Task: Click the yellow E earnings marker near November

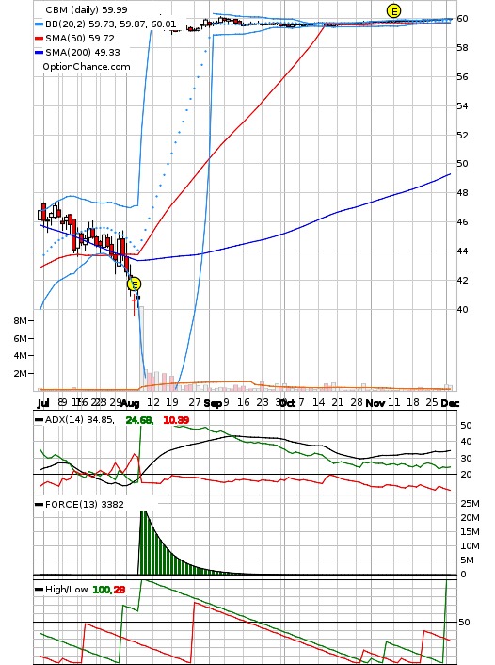Action: [393, 11]
